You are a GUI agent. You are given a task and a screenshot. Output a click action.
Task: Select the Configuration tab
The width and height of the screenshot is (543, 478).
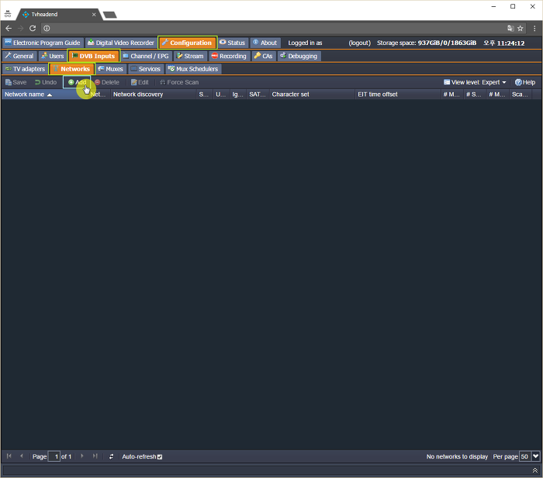188,43
